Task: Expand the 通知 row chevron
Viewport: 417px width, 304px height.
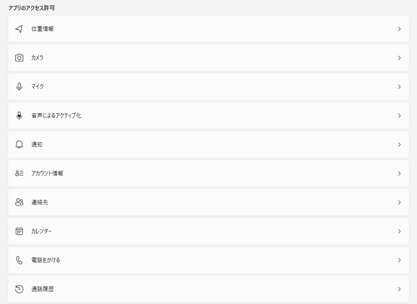Action: pyautogui.click(x=399, y=145)
